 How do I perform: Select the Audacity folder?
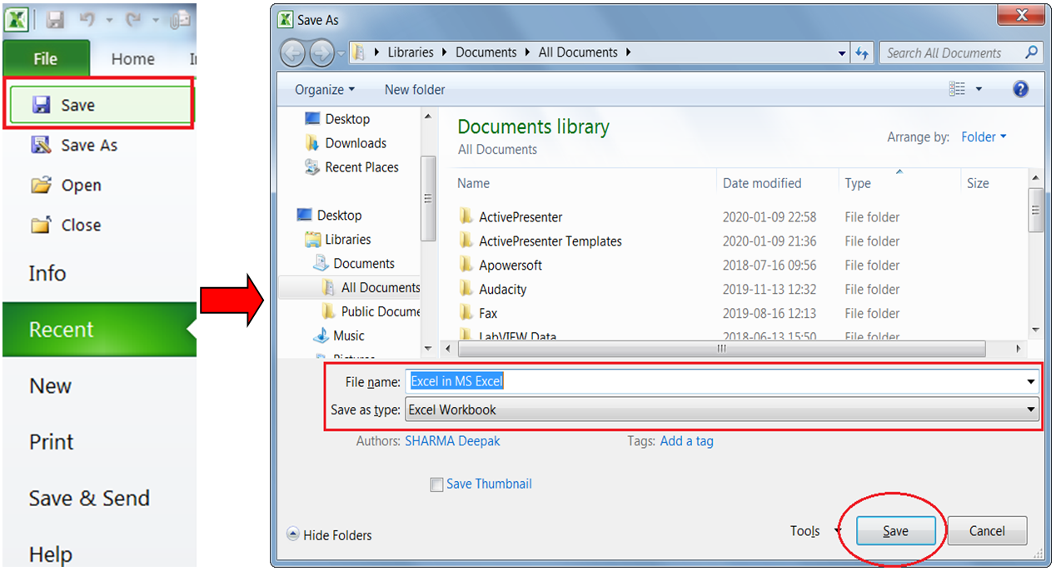502,289
